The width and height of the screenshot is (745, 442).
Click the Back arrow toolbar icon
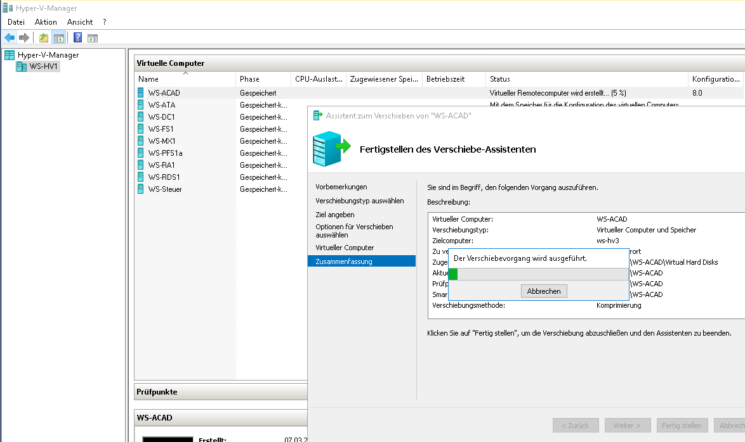click(x=10, y=38)
